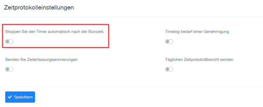Screen dimensions: 263x107
Task: Click label Täglichen Zeitprotokollbericht senden
Action: 199,59
